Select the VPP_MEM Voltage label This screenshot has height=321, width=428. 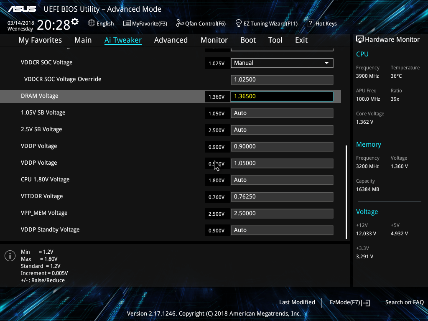[x=44, y=213]
